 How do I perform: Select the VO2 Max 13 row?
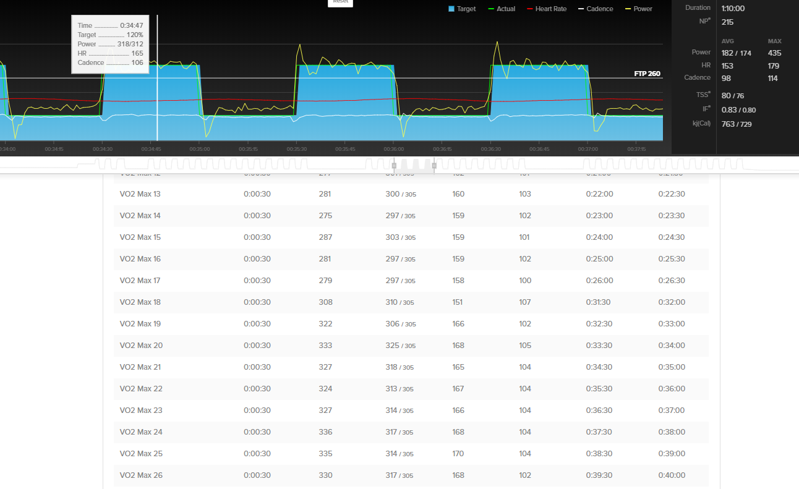click(411, 194)
